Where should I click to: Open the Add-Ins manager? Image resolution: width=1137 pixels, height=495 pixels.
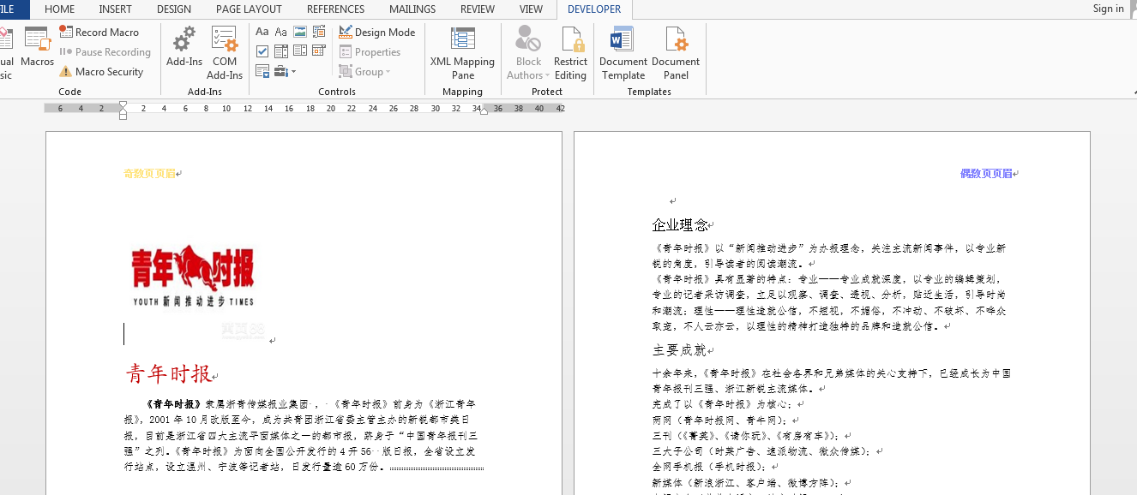(x=184, y=47)
